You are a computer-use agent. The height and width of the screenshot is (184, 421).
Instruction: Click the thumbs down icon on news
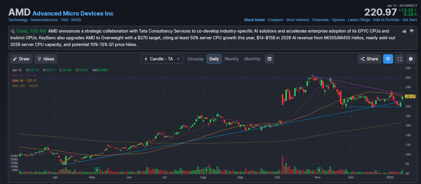412,31
